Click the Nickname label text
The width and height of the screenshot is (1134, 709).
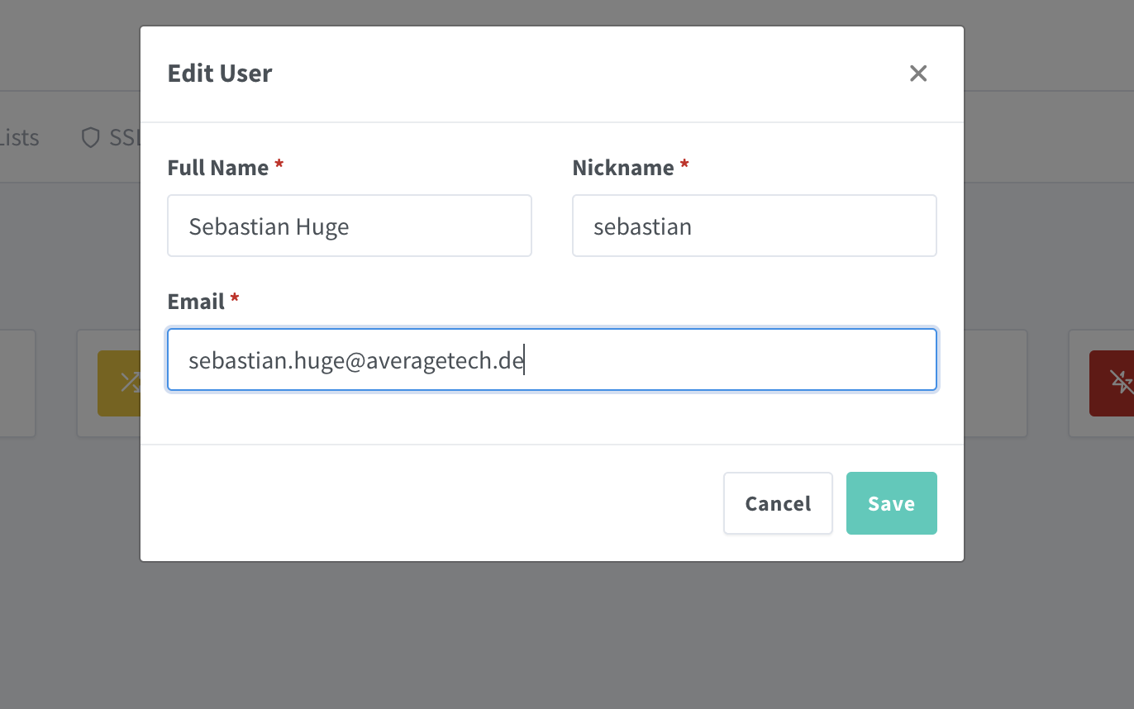point(623,168)
